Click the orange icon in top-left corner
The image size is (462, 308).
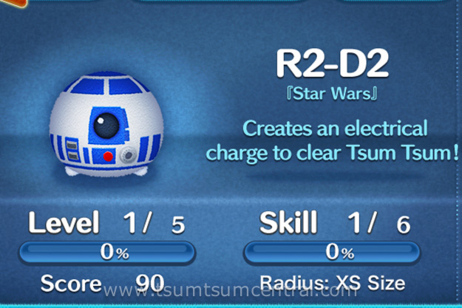click(13, 3)
